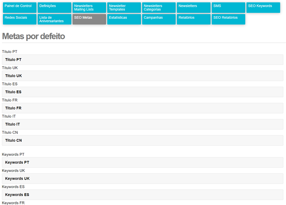286x205 pixels.
Task: Open Newsletters Mailing Lists
Action: [x=89, y=7]
